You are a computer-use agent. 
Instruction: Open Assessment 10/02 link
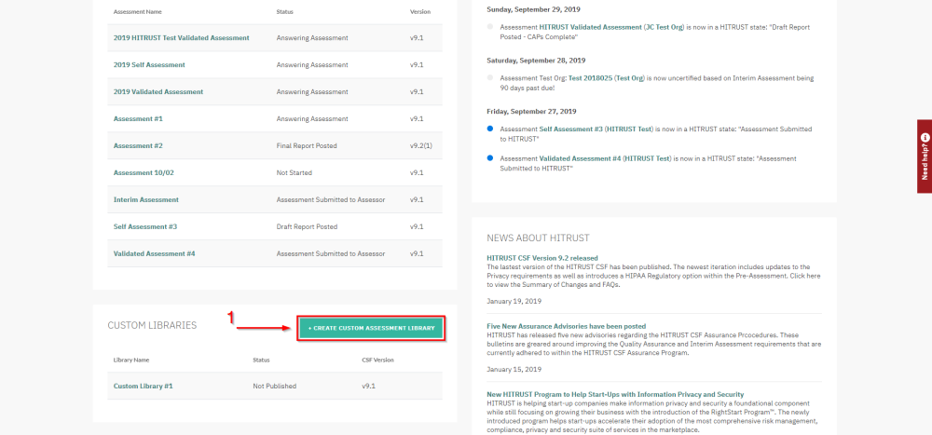click(144, 172)
